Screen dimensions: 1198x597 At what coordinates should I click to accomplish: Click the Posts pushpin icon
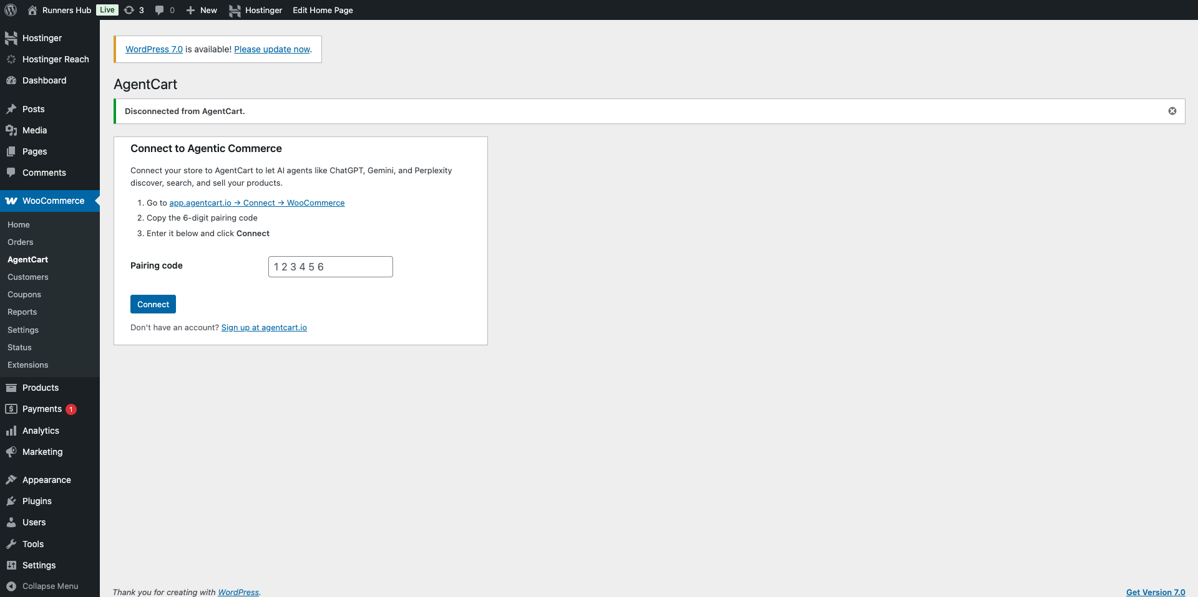11,109
